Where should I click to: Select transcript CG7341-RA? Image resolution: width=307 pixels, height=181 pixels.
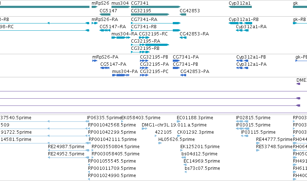144,20
